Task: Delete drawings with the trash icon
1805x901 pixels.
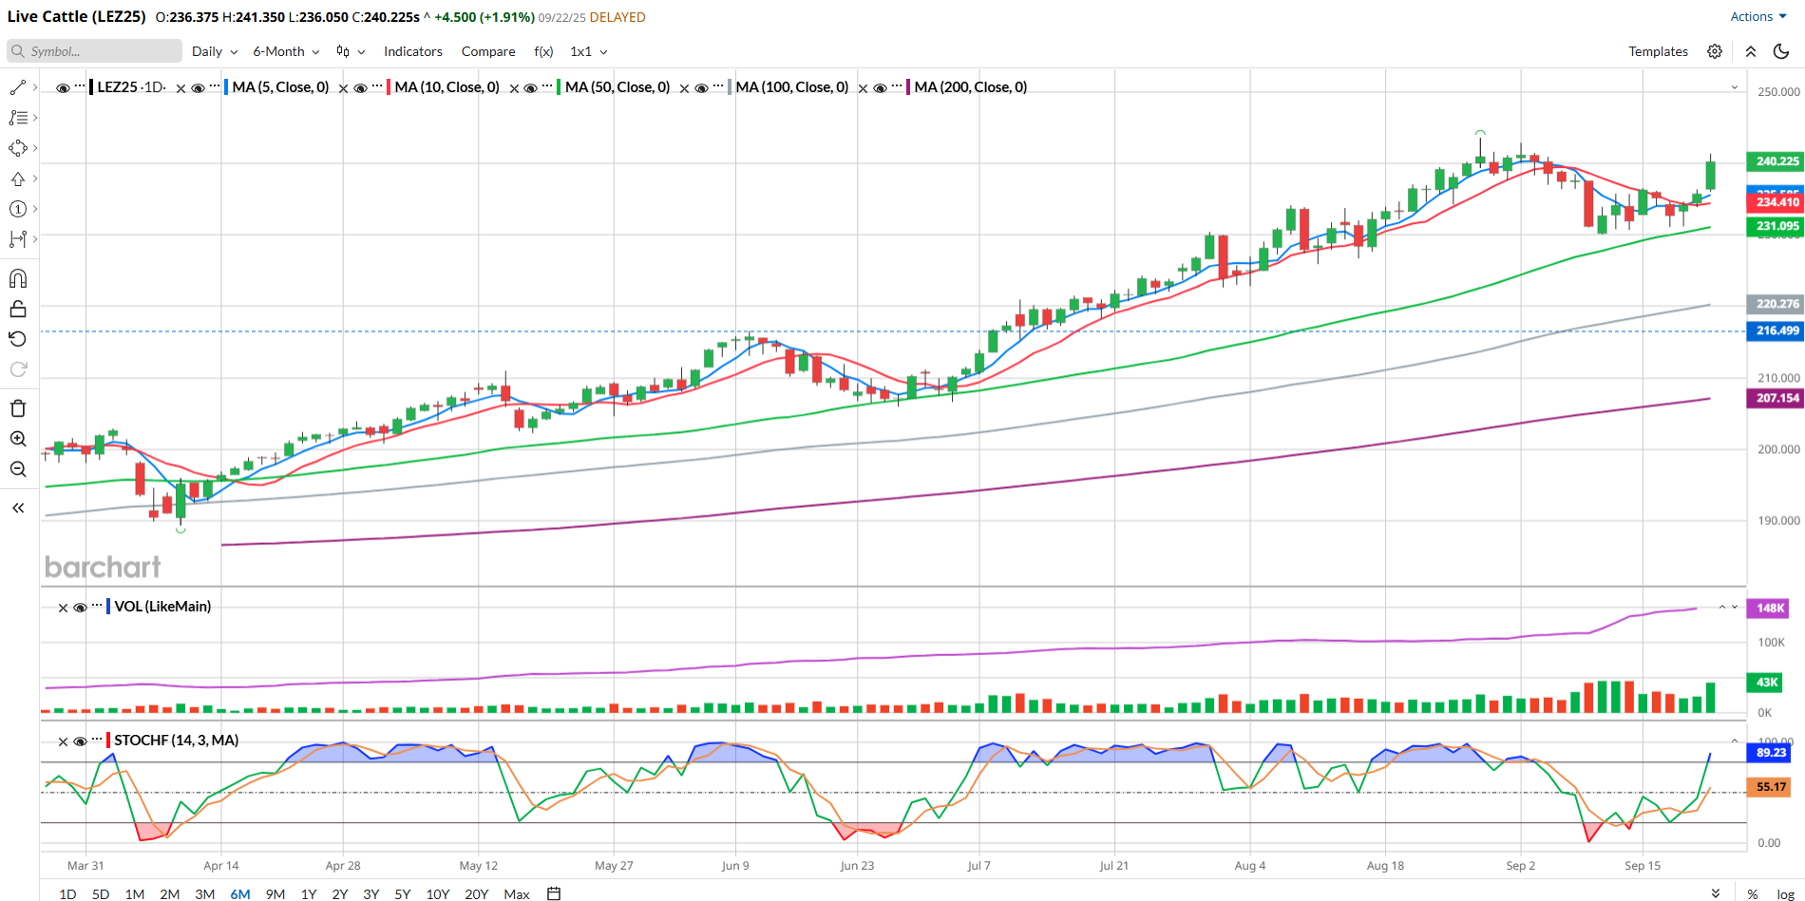Action: coord(18,408)
